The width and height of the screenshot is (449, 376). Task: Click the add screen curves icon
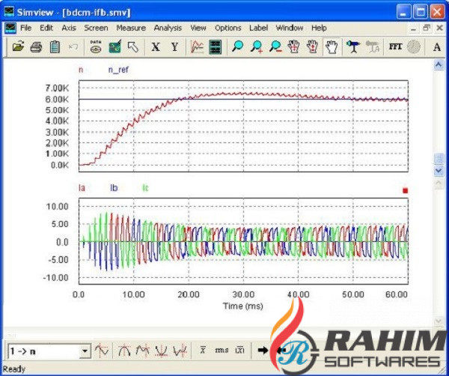[x=197, y=46]
